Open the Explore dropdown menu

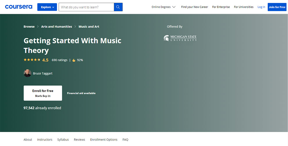click(x=47, y=7)
